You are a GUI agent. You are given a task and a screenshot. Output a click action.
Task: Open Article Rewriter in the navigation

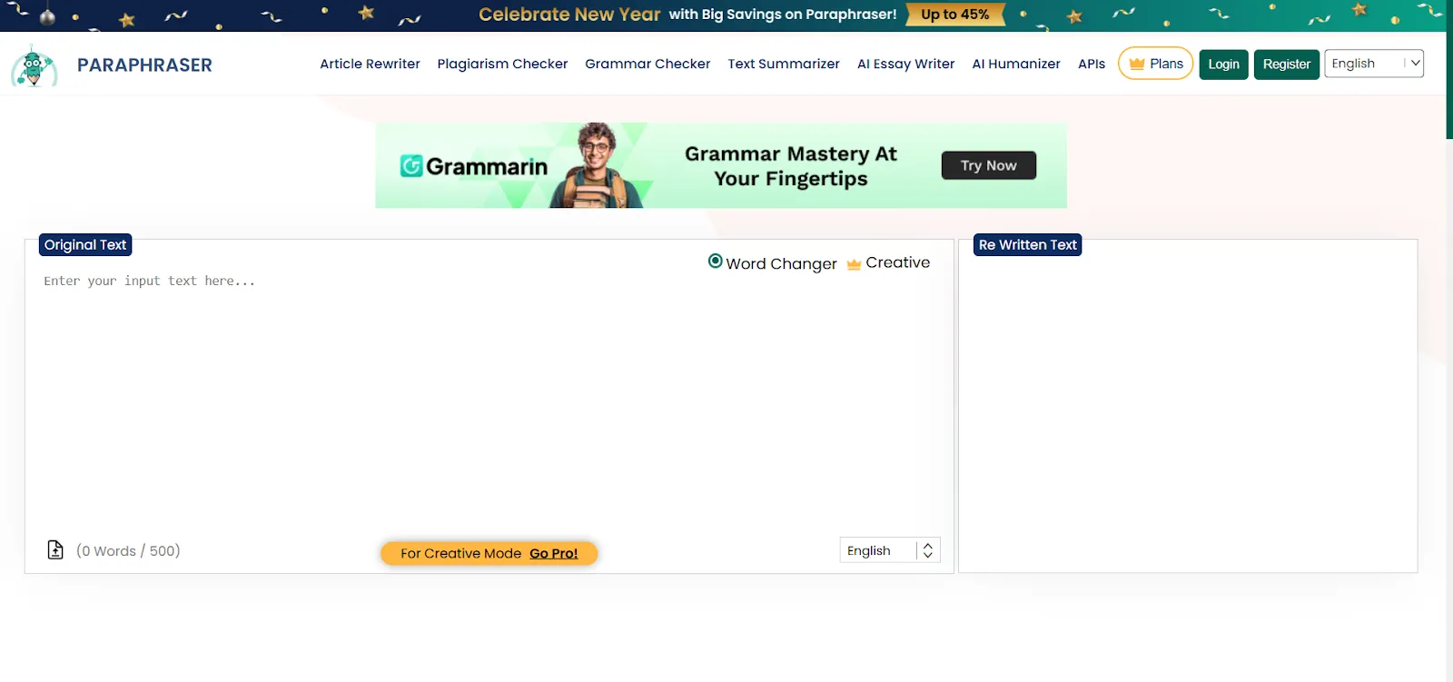pyautogui.click(x=370, y=64)
